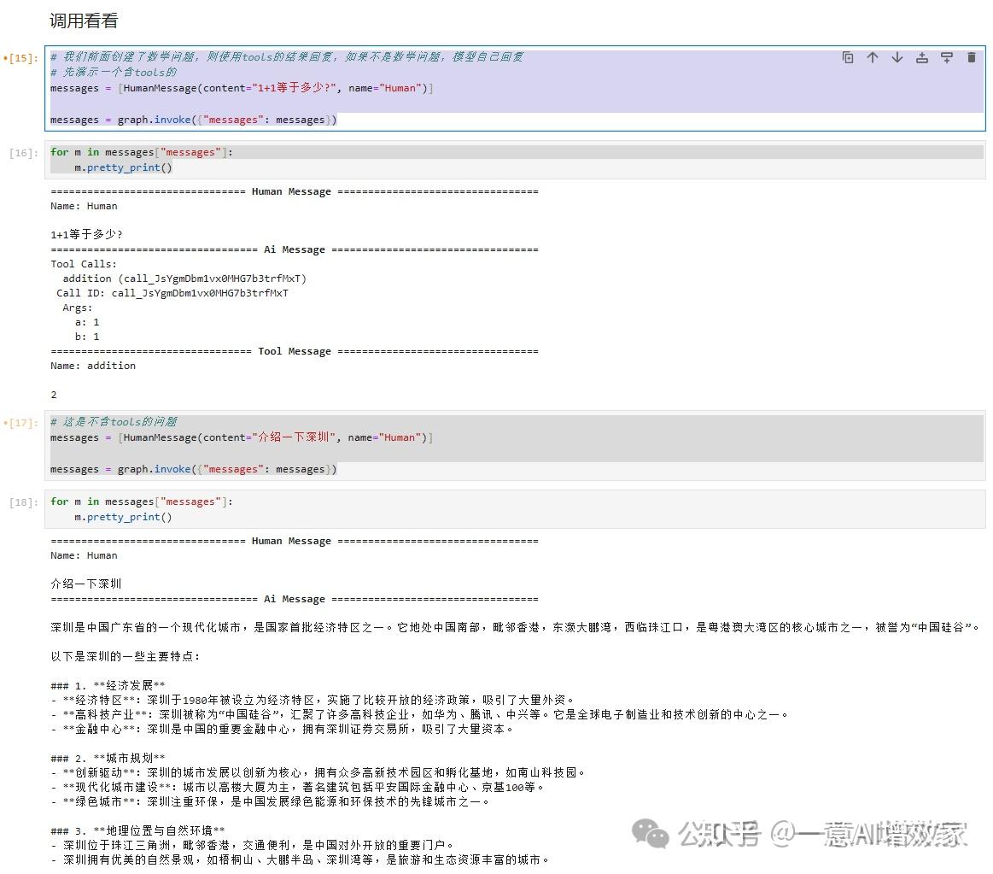Click the tool result '2' output
This screenshot has height=874, width=993.
tap(54, 395)
